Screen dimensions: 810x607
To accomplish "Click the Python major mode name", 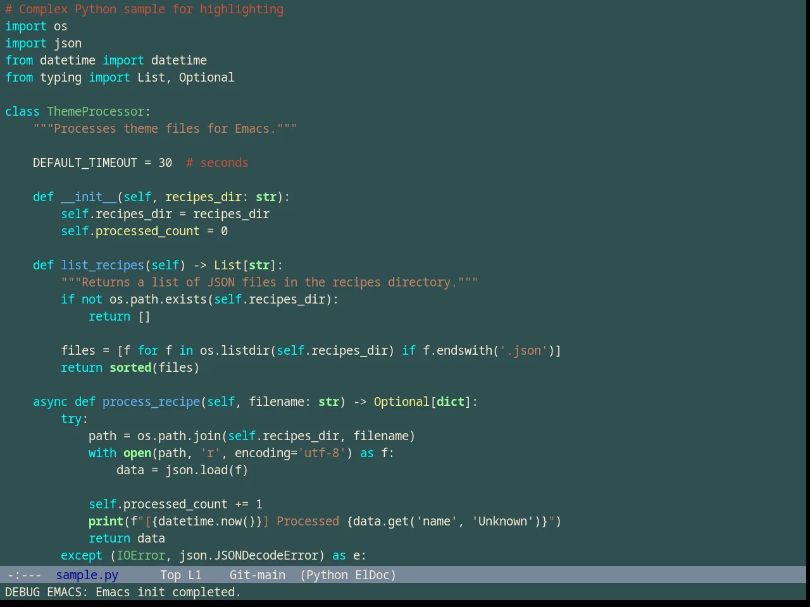I will pyautogui.click(x=327, y=575).
